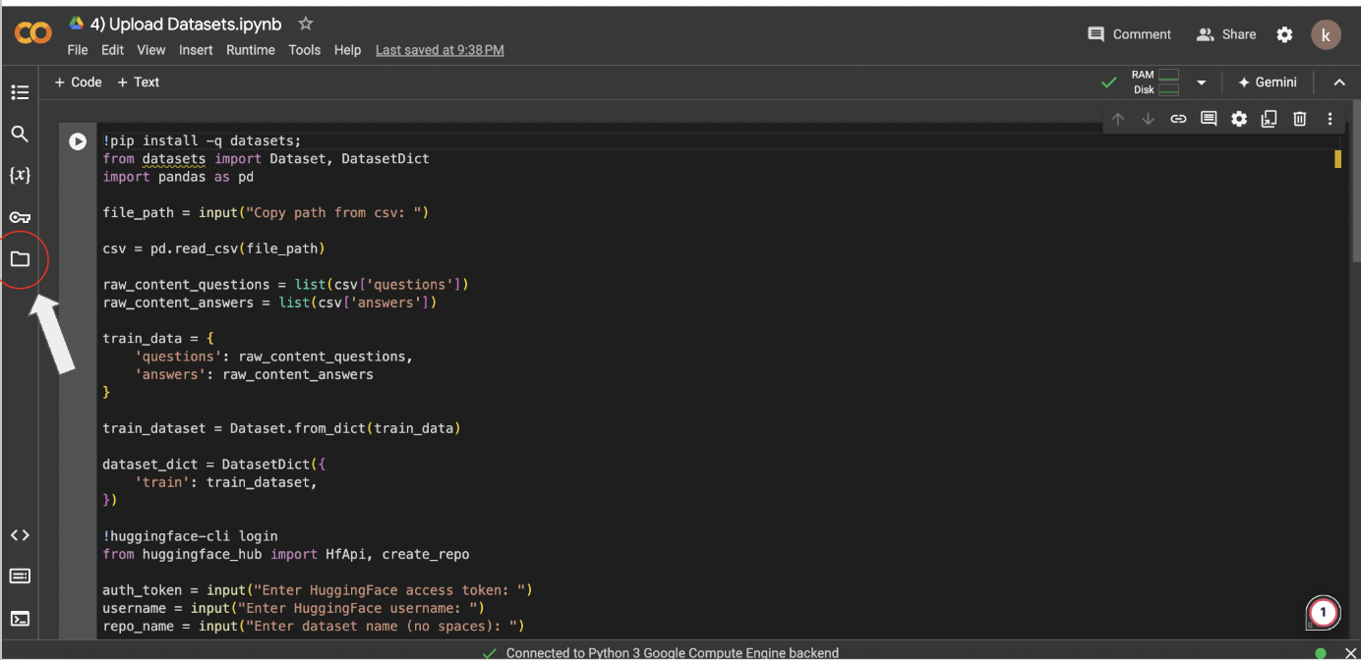Screen dimensions: 1361x660
Task: Open the Runtime menu
Action: (x=251, y=50)
